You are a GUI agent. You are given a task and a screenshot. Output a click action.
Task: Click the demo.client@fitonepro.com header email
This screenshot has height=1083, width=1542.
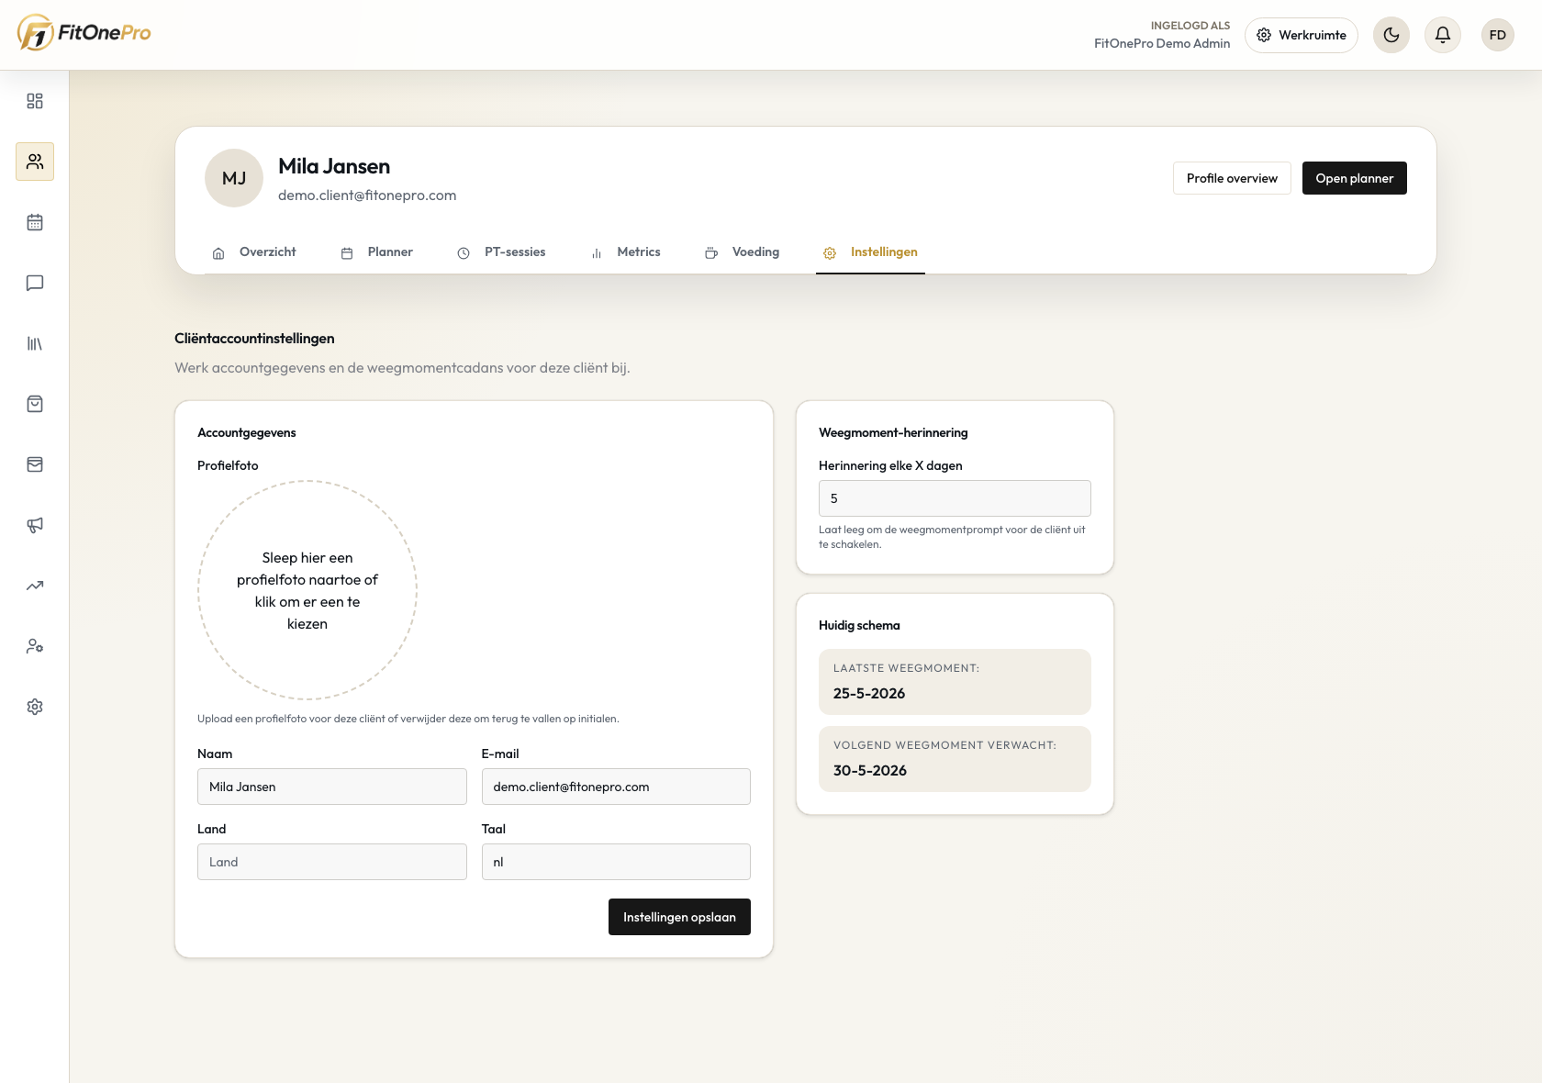[x=367, y=195]
